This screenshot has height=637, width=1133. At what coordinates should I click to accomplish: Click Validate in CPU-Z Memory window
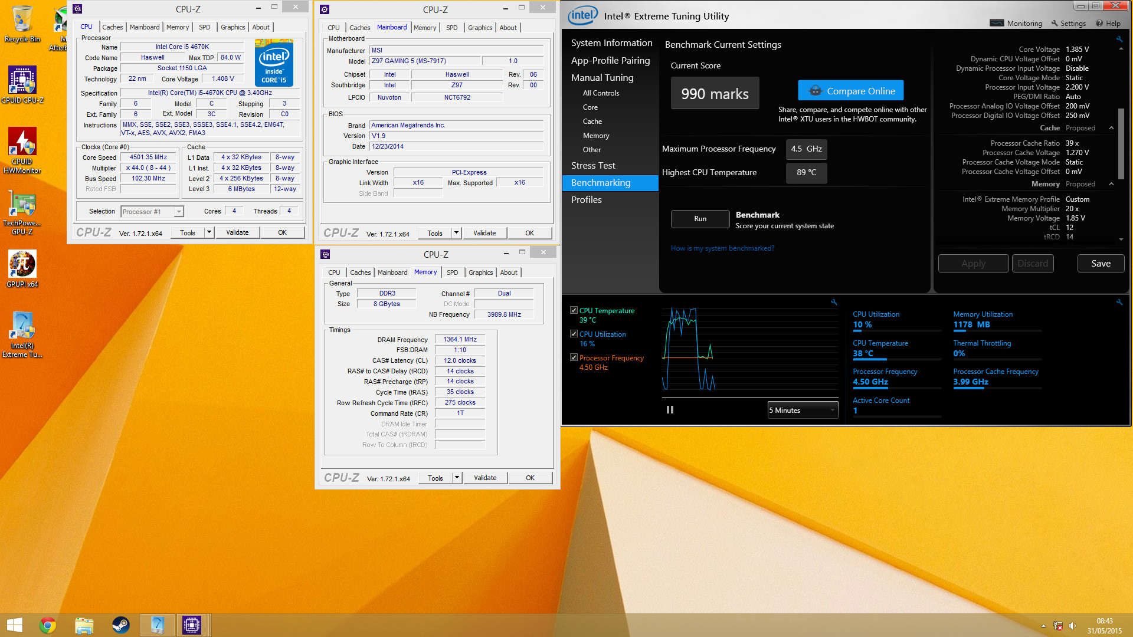pos(485,478)
